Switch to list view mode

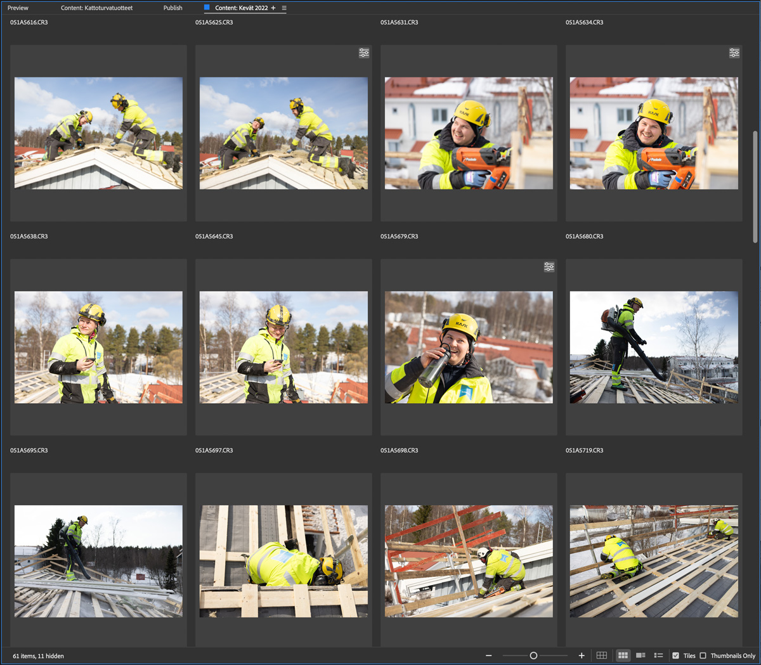[658, 655]
